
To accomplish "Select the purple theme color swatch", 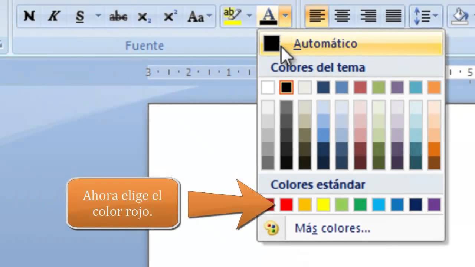I will 397,88.
